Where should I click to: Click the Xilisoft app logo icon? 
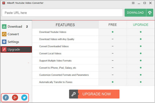pos(4,3)
